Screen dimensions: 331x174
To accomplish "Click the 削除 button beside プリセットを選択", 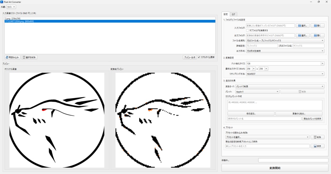I will click(x=317, y=137).
